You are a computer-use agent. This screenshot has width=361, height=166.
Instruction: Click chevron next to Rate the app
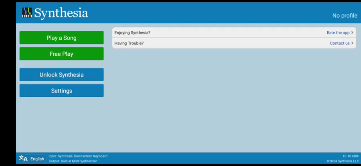(x=352, y=33)
